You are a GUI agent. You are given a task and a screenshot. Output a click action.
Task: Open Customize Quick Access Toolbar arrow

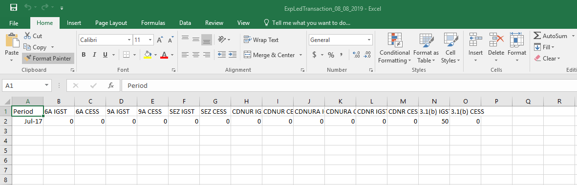pyautogui.click(x=62, y=8)
